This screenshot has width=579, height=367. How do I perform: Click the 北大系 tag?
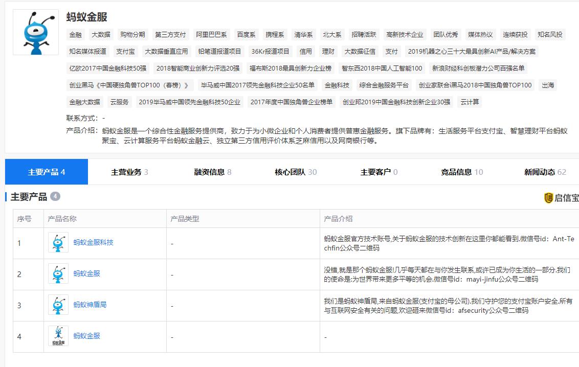tap(332, 35)
